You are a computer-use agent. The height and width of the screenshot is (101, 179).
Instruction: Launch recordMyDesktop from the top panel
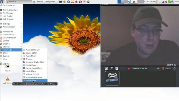[x=88, y=2]
